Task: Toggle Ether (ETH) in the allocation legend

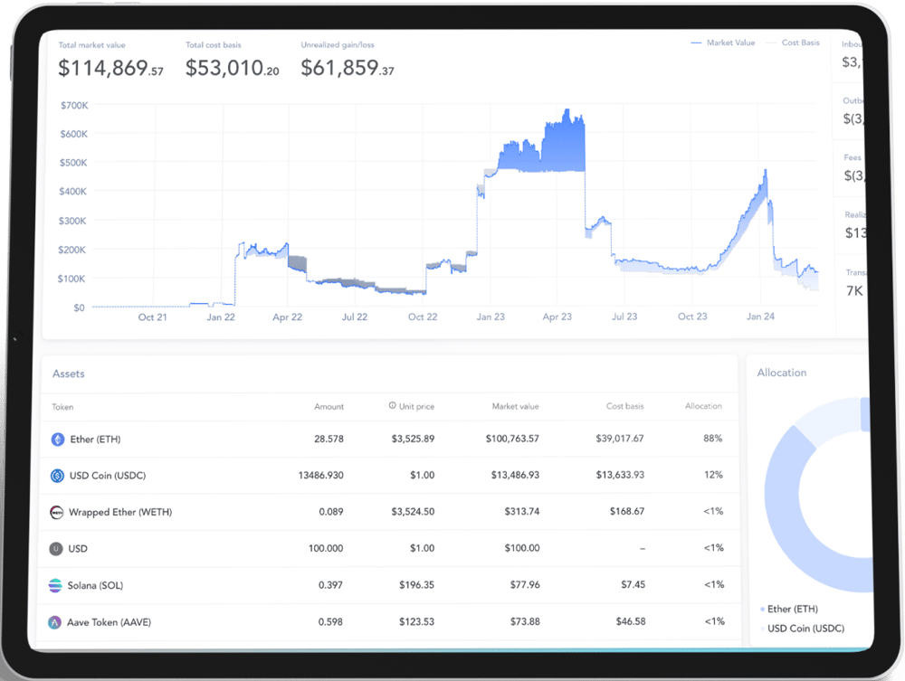Action: [792, 610]
